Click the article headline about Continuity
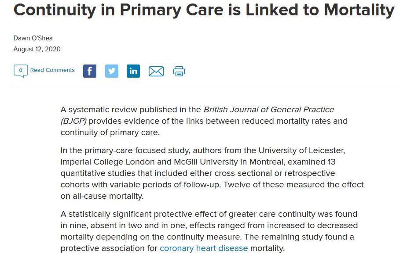Screen dimensions: 403x258 tap(204, 10)
